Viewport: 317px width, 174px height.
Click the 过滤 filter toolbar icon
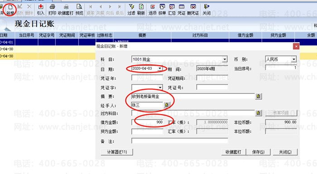pyautogui.click(x=131, y=10)
